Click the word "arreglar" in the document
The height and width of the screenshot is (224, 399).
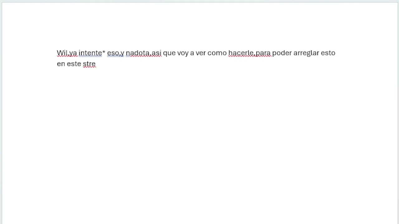(306, 53)
